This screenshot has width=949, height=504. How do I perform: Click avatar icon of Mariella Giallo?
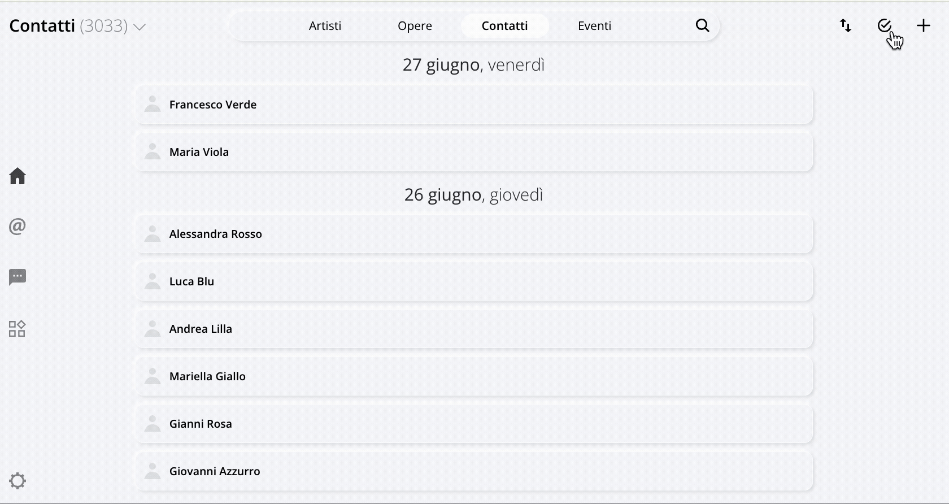click(x=153, y=376)
